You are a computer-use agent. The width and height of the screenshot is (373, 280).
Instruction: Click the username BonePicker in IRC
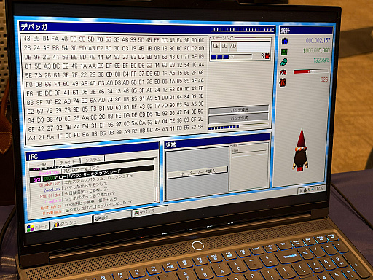click(50, 173)
